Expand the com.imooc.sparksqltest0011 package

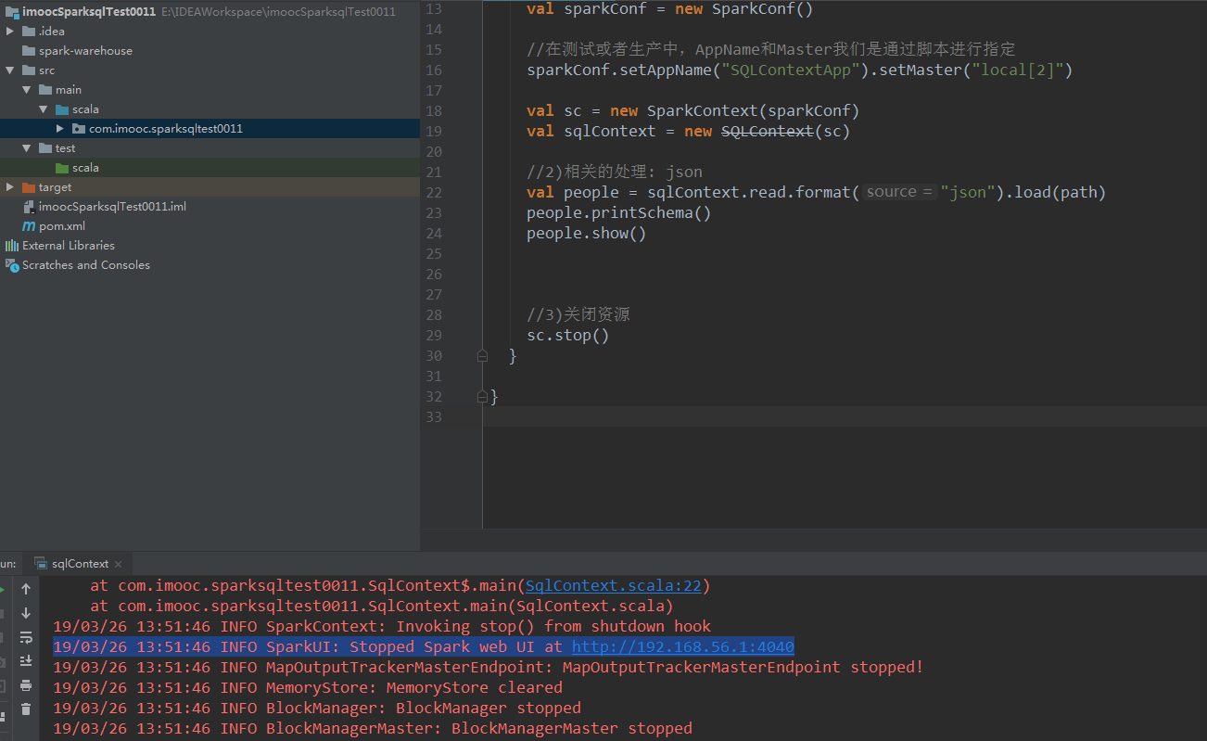coord(61,129)
